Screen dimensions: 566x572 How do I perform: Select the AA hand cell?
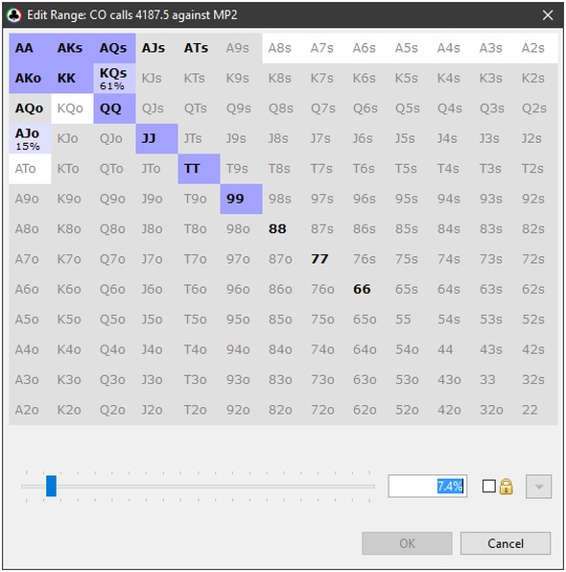click(31, 48)
